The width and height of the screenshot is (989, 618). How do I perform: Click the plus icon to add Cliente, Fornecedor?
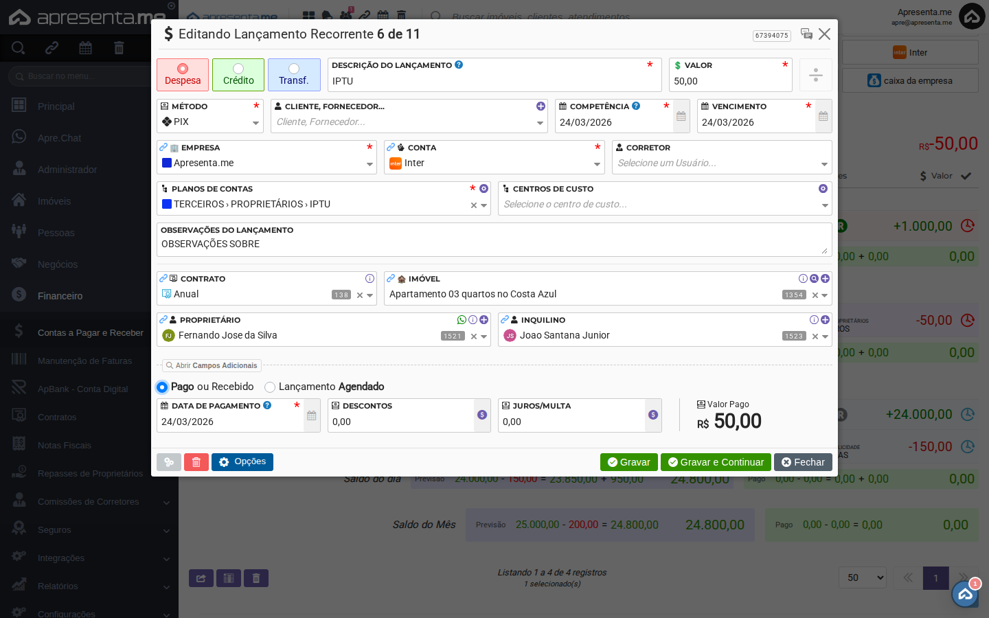pyautogui.click(x=541, y=106)
